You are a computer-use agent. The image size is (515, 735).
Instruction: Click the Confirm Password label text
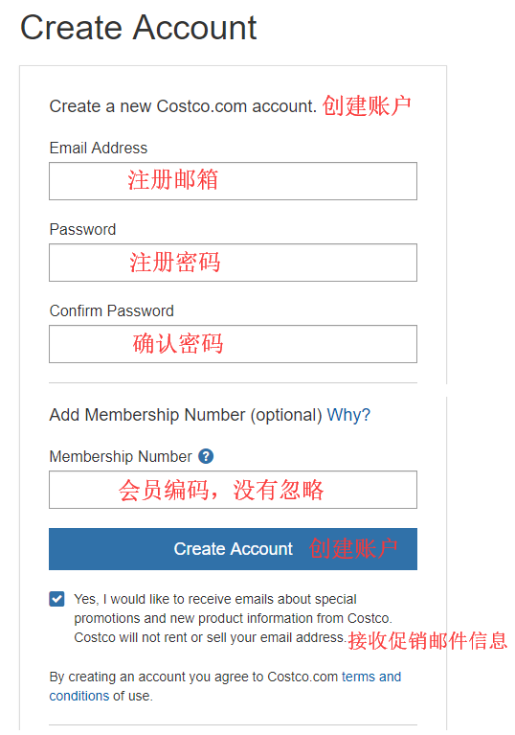pyautogui.click(x=111, y=310)
